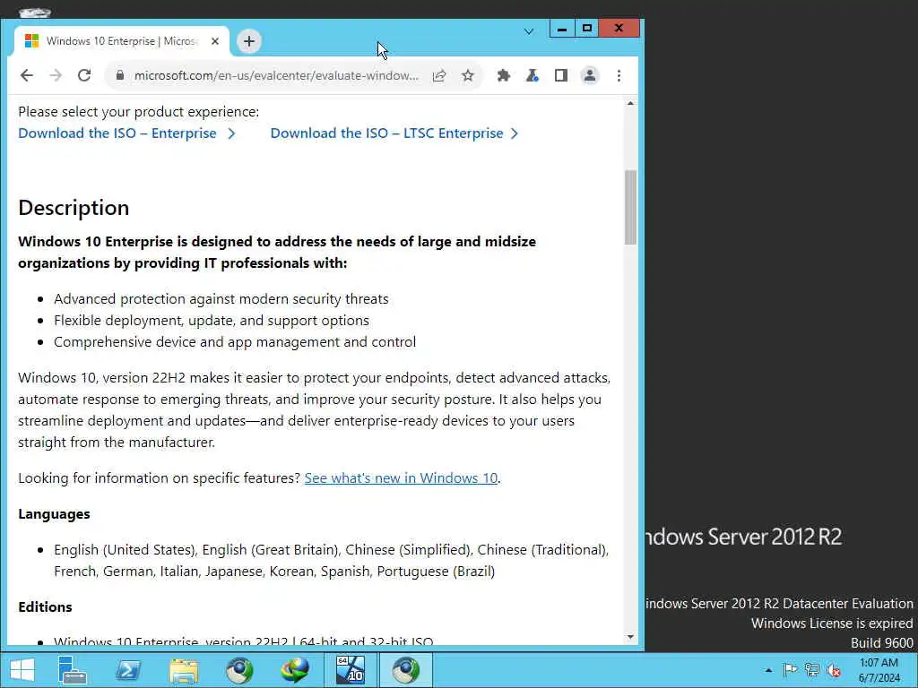
Task: Open Chrome three-dot menu
Action: tap(619, 75)
